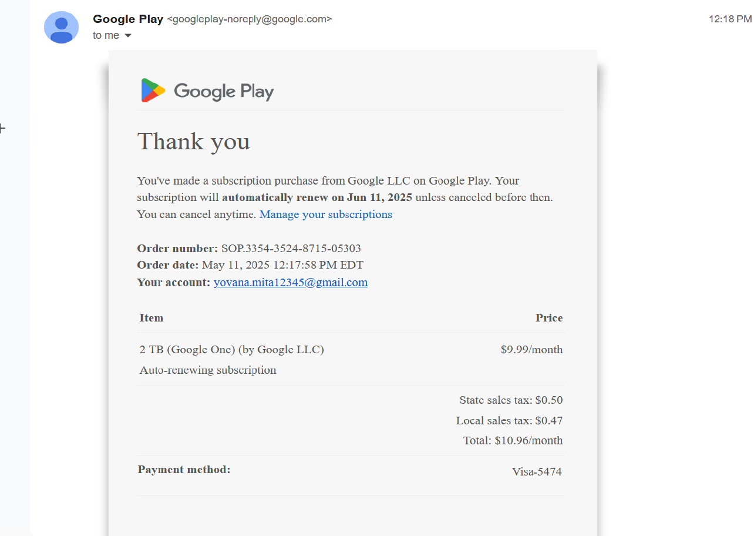Viewport: 754px width, 536px height.
Task: Select the googleplay-noreply@google.com sender address
Action: point(250,19)
